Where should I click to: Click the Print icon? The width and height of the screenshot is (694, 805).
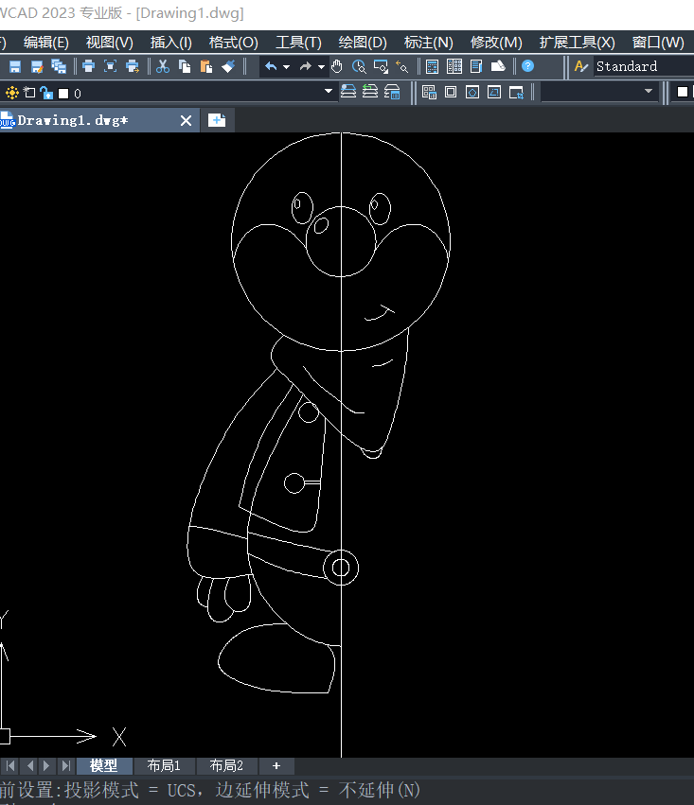click(88, 66)
